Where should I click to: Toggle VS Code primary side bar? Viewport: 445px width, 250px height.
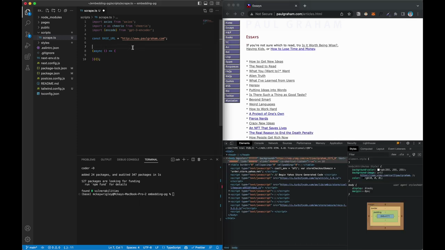click(x=199, y=3)
